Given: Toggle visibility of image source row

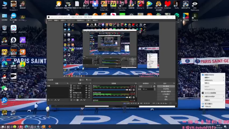Looking at the screenshot, I should click(86, 90).
